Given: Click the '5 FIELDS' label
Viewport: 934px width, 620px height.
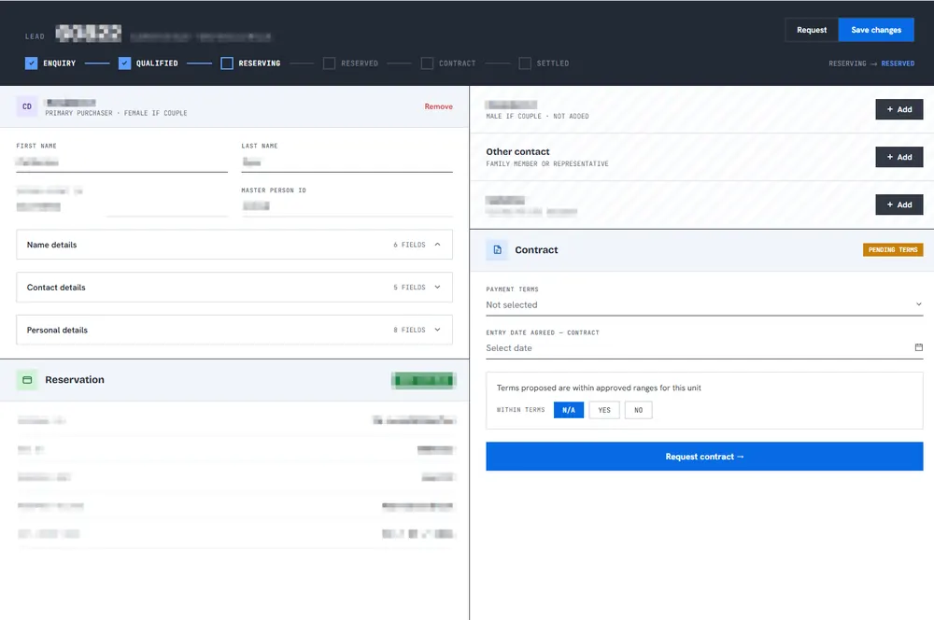Looking at the screenshot, I should [409, 287].
